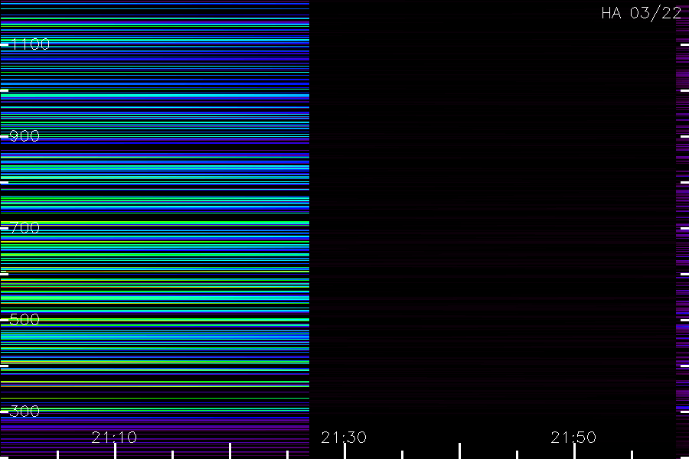Click the time tick mark below 21:50

(574, 451)
